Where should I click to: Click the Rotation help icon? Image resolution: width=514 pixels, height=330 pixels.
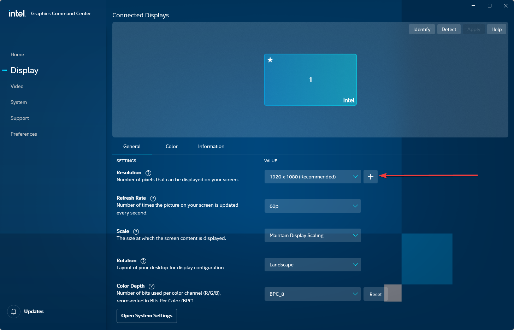coord(143,261)
